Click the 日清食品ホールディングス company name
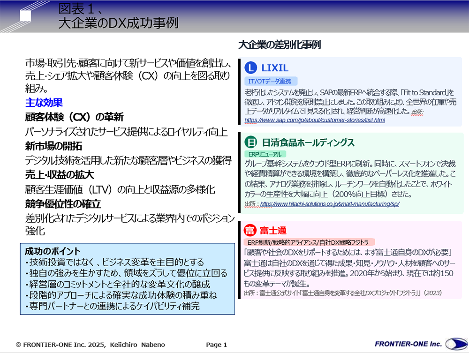Image resolution: width=469 pixels, height=353 pixels. click(308, 142)
